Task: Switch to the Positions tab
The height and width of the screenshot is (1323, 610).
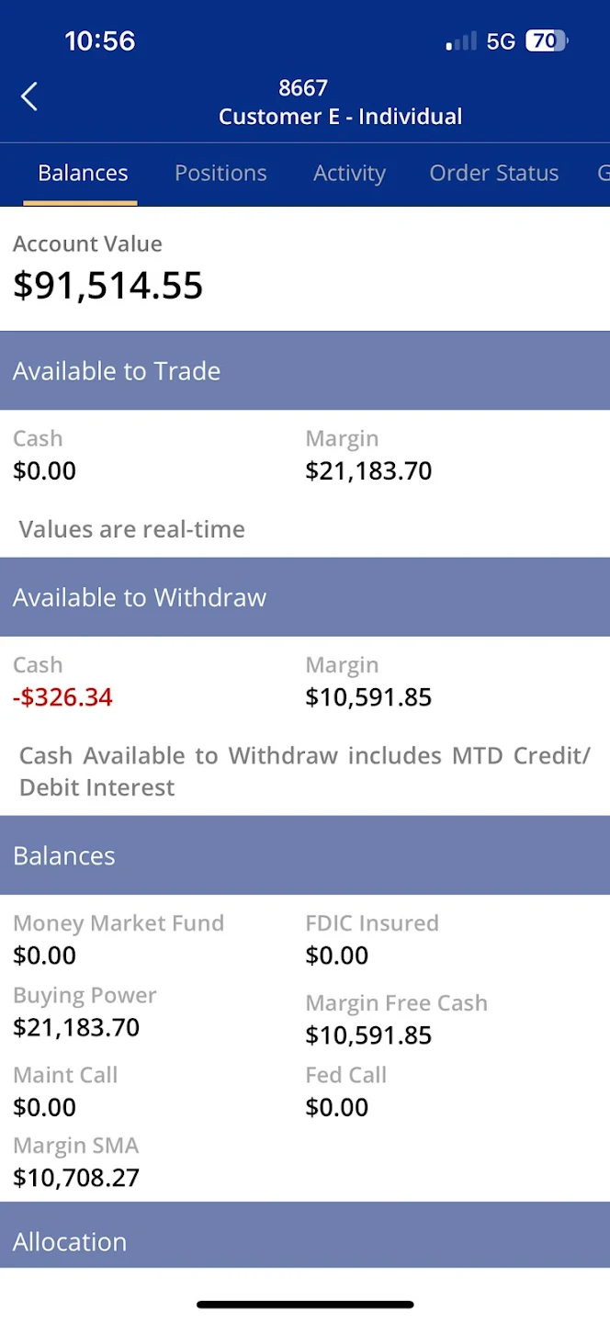Action: click(220, 173)
